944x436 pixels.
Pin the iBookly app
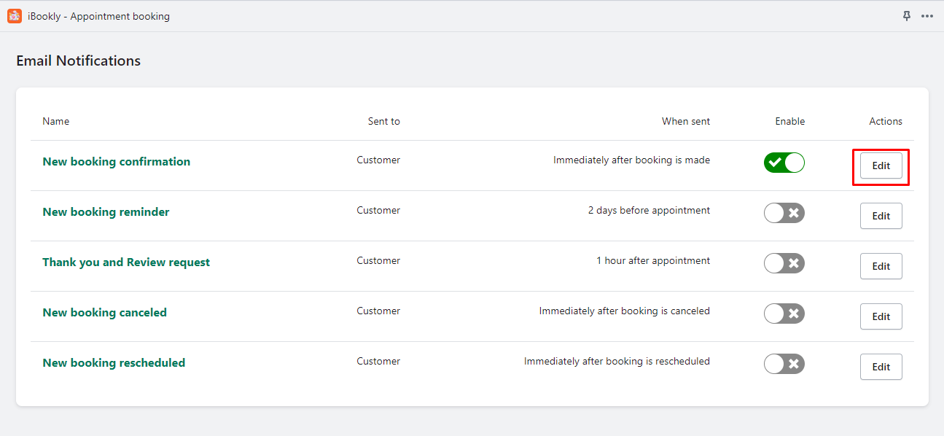(907, 16)
